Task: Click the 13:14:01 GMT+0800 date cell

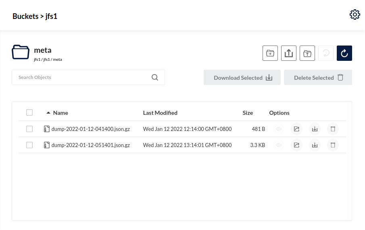Action: pyautogui.click(x=188, y=145)
